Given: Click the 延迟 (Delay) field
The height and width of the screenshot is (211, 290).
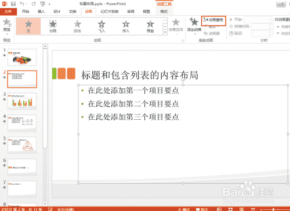Looking at the screenshot, I should tap(260, 34).
